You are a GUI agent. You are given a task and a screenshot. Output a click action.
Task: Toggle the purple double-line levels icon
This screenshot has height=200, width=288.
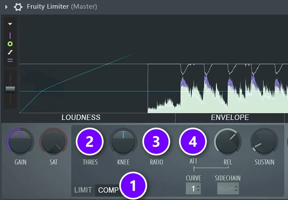pyautogui.click(x=10, y=60)
